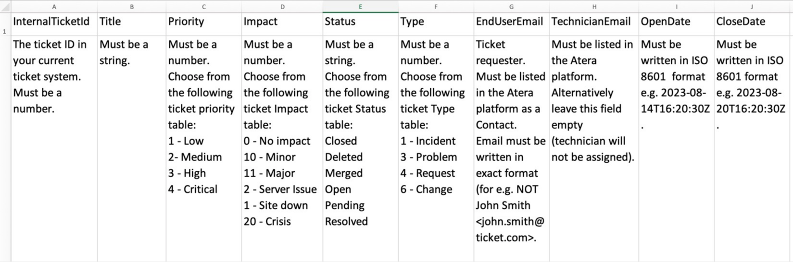Image resolution: width=793 pixels, height=262 pixels.
Task: Select column I header
Action: point(677,7)
